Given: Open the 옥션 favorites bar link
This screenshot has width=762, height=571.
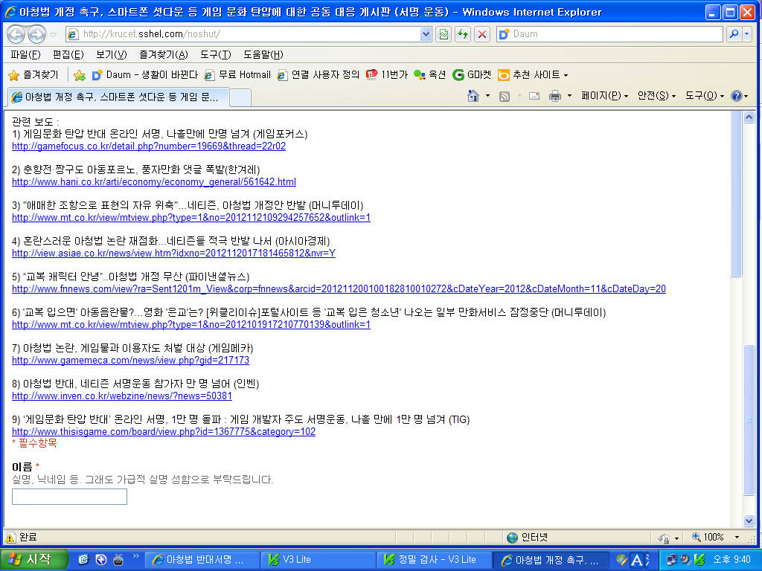Looking at the screenshot, I should pos(429,75).
